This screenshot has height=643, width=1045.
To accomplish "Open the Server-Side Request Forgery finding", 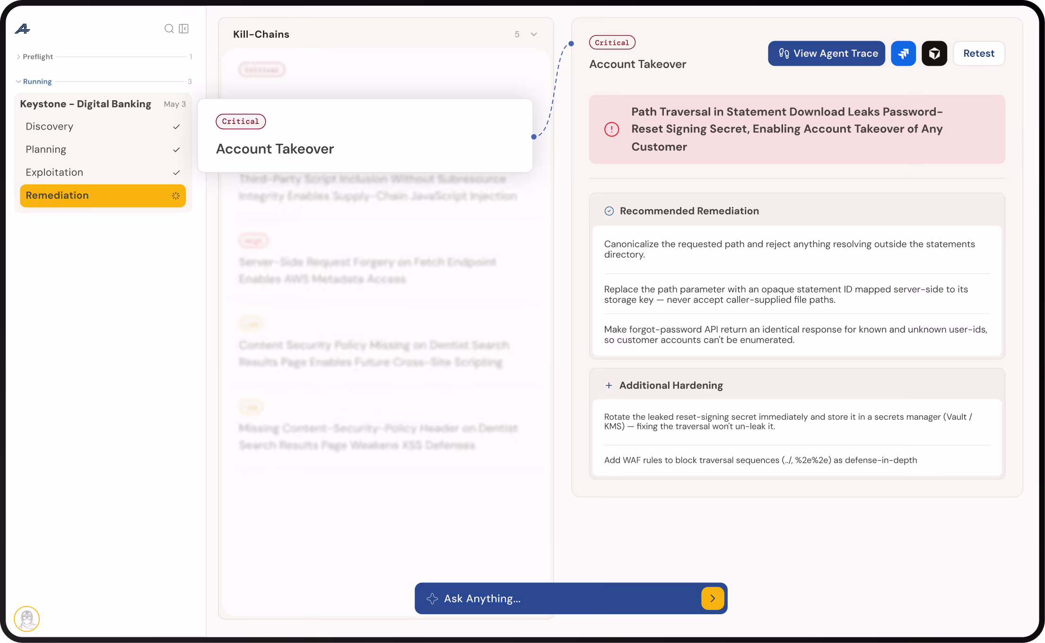I will (x=367, y=270).
